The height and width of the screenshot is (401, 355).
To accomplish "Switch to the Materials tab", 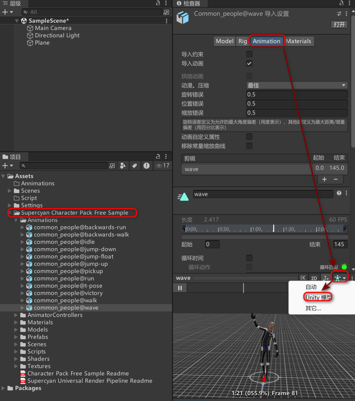I will [299, 41].
